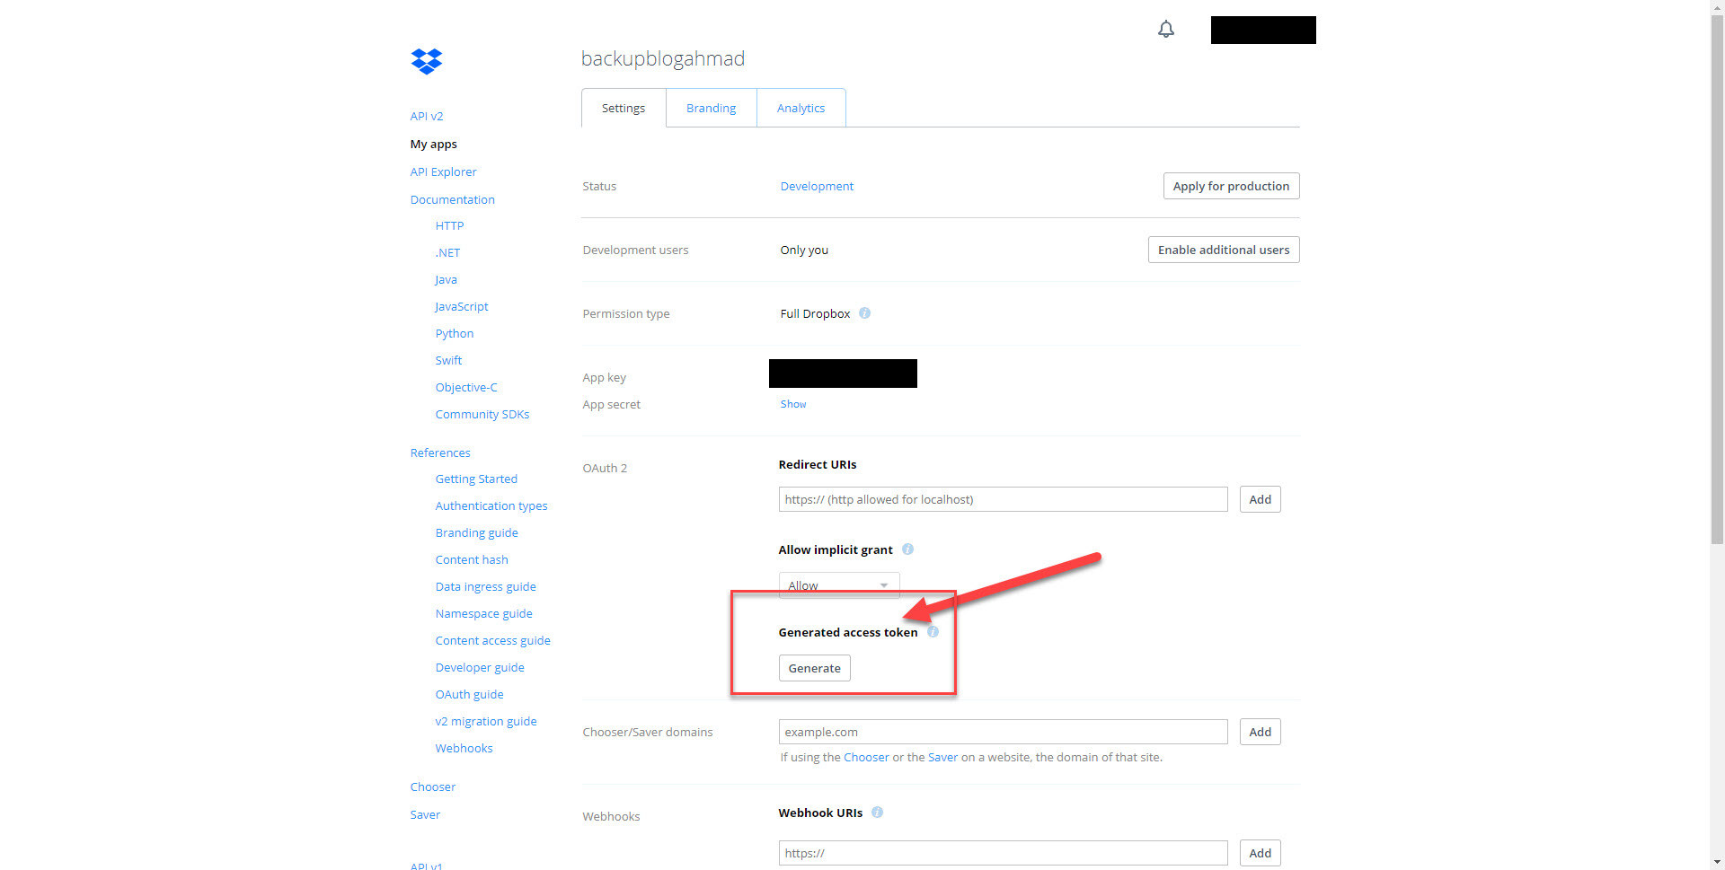The width and height of the screenshot is (1725, 870).
Task: Click info icon beside Generated access token
Action: tap(933, 632)
